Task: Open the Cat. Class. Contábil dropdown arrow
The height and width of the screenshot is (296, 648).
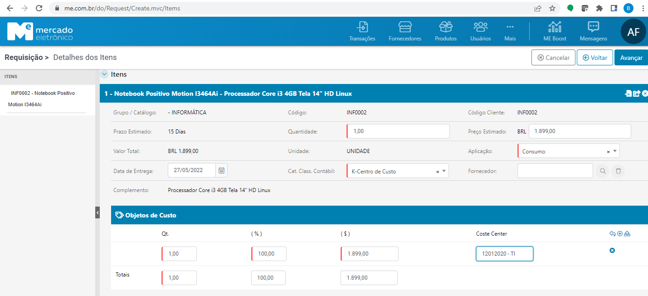Action: point(444,171)
